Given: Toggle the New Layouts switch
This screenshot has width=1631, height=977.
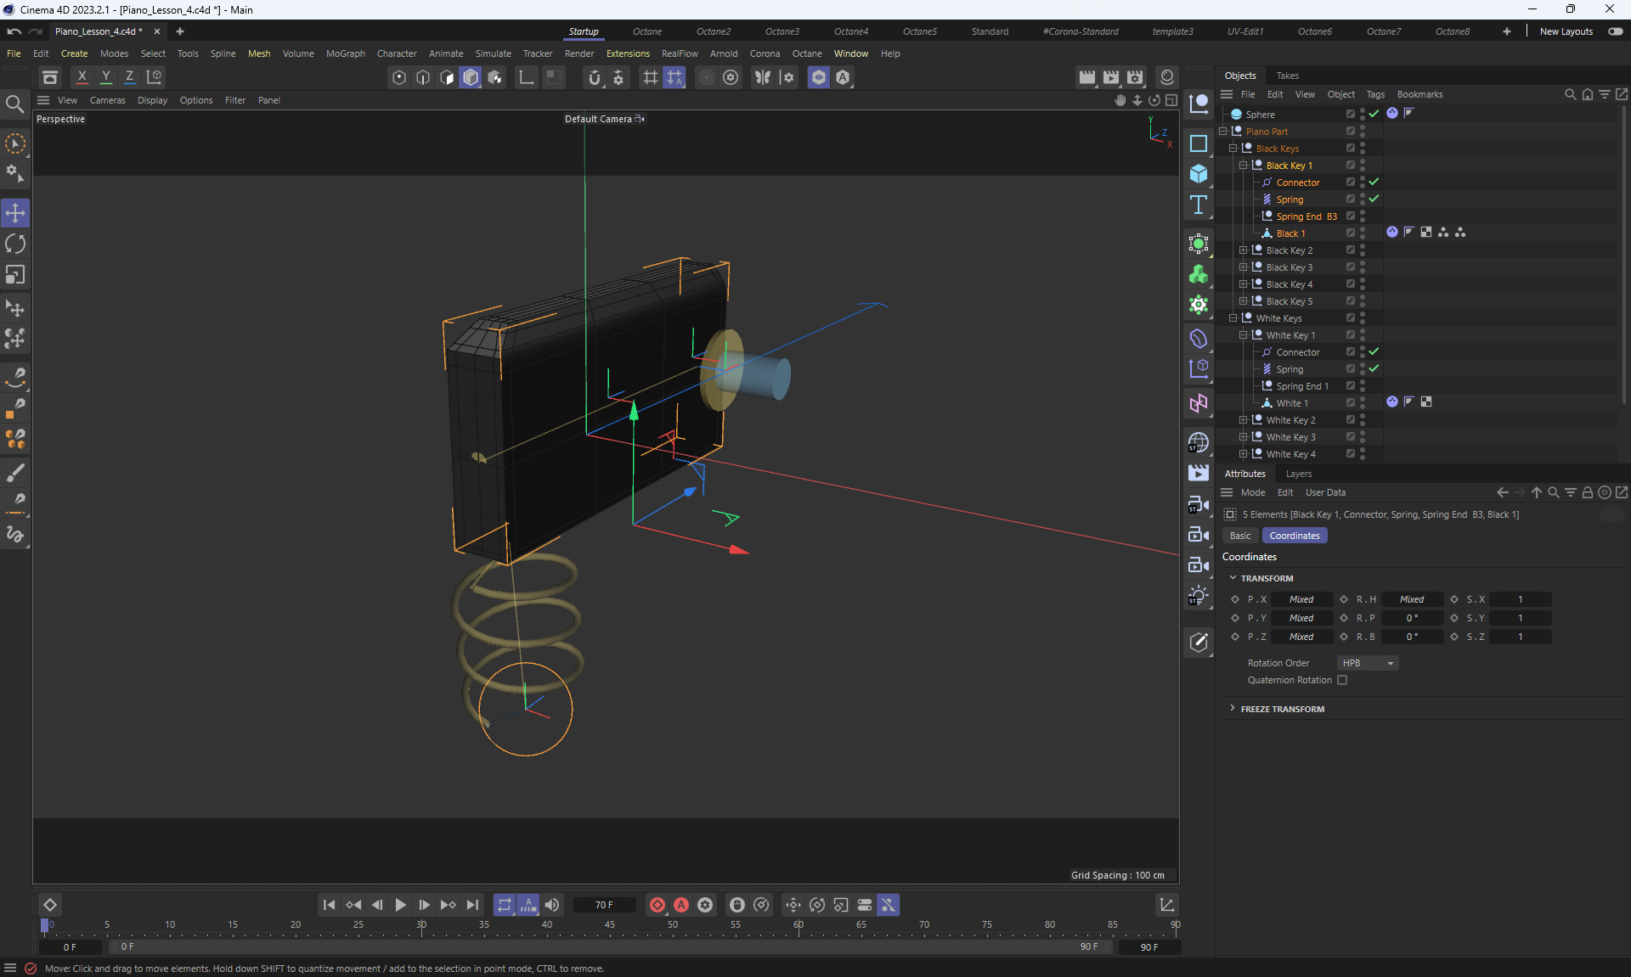Looking at the screenshot, I should pyautogui.click(x=1615, y=31).
